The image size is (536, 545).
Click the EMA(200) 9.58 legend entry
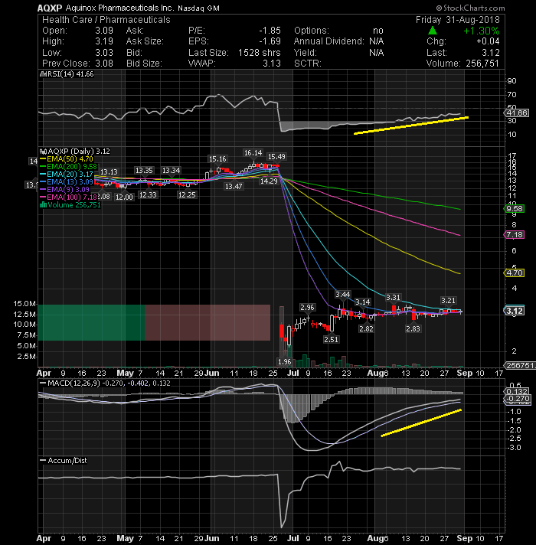tap(68, 167)
